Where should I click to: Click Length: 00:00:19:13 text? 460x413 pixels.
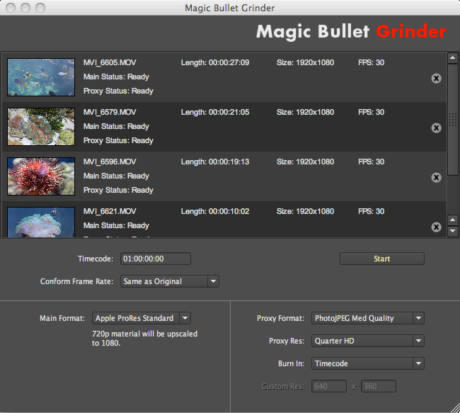(x=215, y=162)
